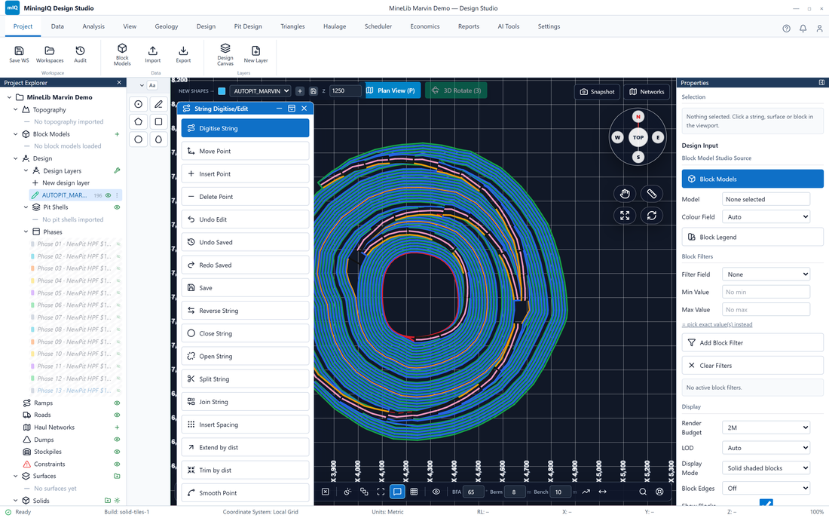The width and height of the screenshot is (829, 518).
Task: Toggle the Dumps visibility eye
Action: (118, 440)
